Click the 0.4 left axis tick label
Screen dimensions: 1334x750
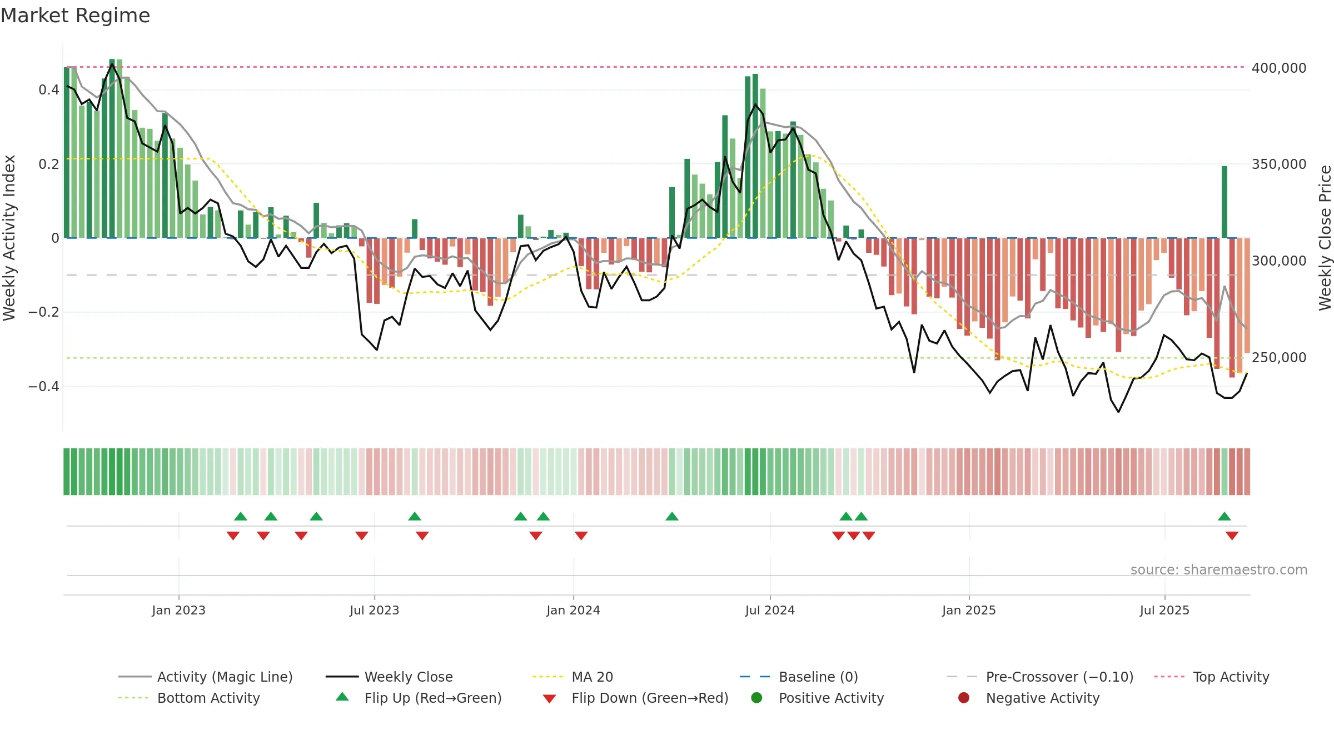(x=49, y=90)
